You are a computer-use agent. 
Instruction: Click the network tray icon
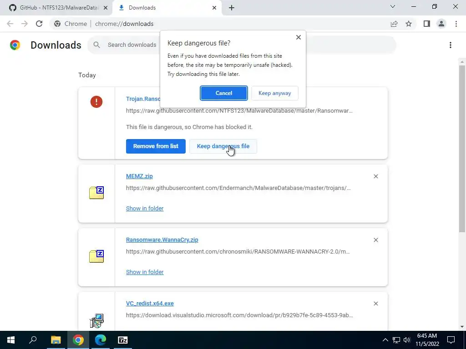396,340
